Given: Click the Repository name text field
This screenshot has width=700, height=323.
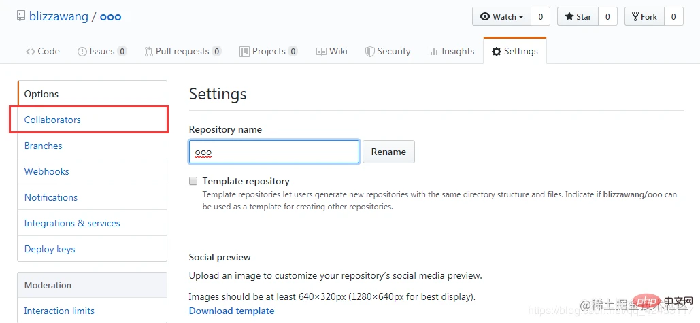Looking at the screenshot, I should (x=273, y=152).
